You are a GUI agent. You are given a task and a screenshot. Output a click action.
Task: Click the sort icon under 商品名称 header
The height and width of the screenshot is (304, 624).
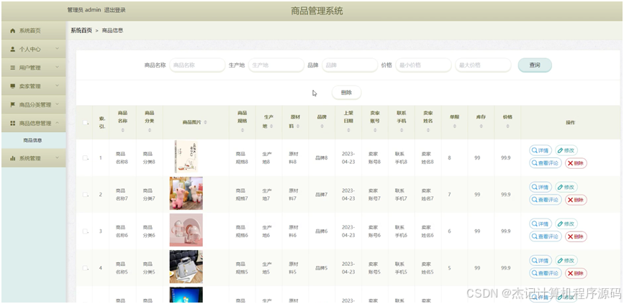point(122,130)
